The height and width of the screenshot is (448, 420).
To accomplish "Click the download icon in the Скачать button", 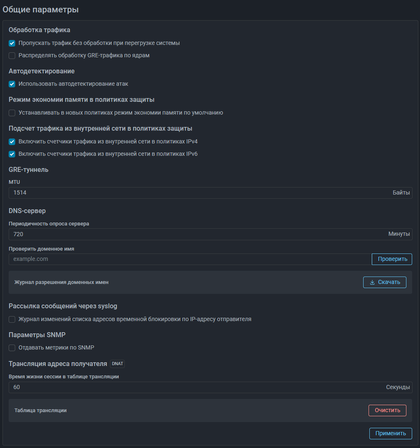I will pyautogui.click(x=372, y=282).
